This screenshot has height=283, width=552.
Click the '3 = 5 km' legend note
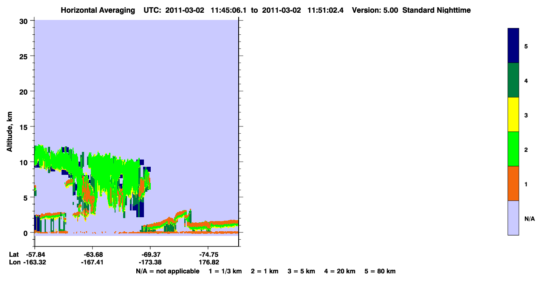[301, 271]
